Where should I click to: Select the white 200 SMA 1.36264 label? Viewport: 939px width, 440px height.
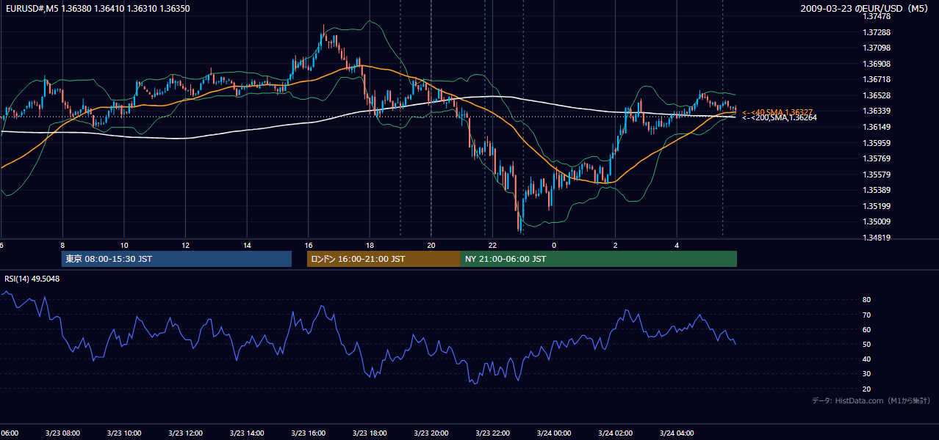point(779,117)
